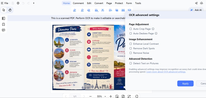This screenshot has width=206, height=98.
Task: Enable Remove Noise checkbox
Action: (x=131, y=53)
